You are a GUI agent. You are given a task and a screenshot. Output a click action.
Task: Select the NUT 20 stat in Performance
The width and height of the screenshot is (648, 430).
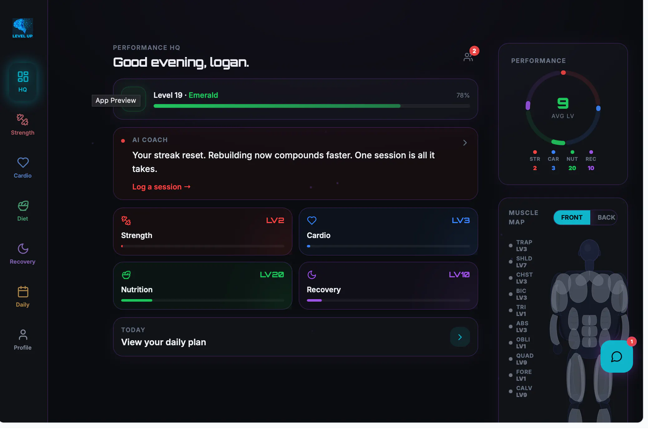click(572, 161)
